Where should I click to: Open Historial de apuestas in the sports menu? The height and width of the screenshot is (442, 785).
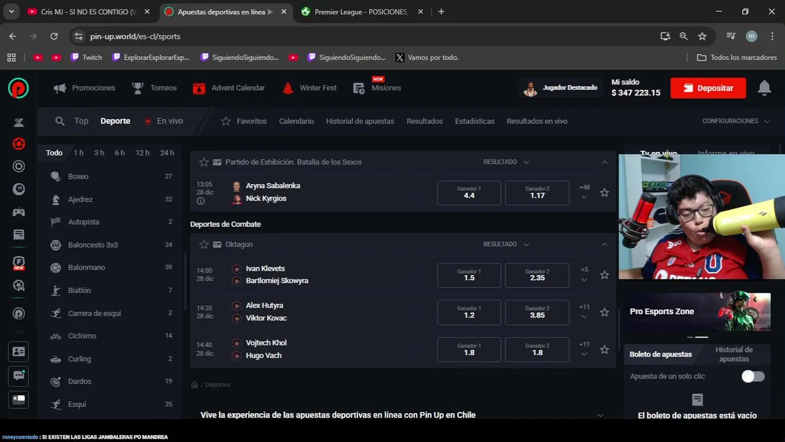(360, 121)
